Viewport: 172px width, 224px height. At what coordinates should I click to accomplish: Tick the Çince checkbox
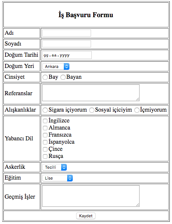45,149
